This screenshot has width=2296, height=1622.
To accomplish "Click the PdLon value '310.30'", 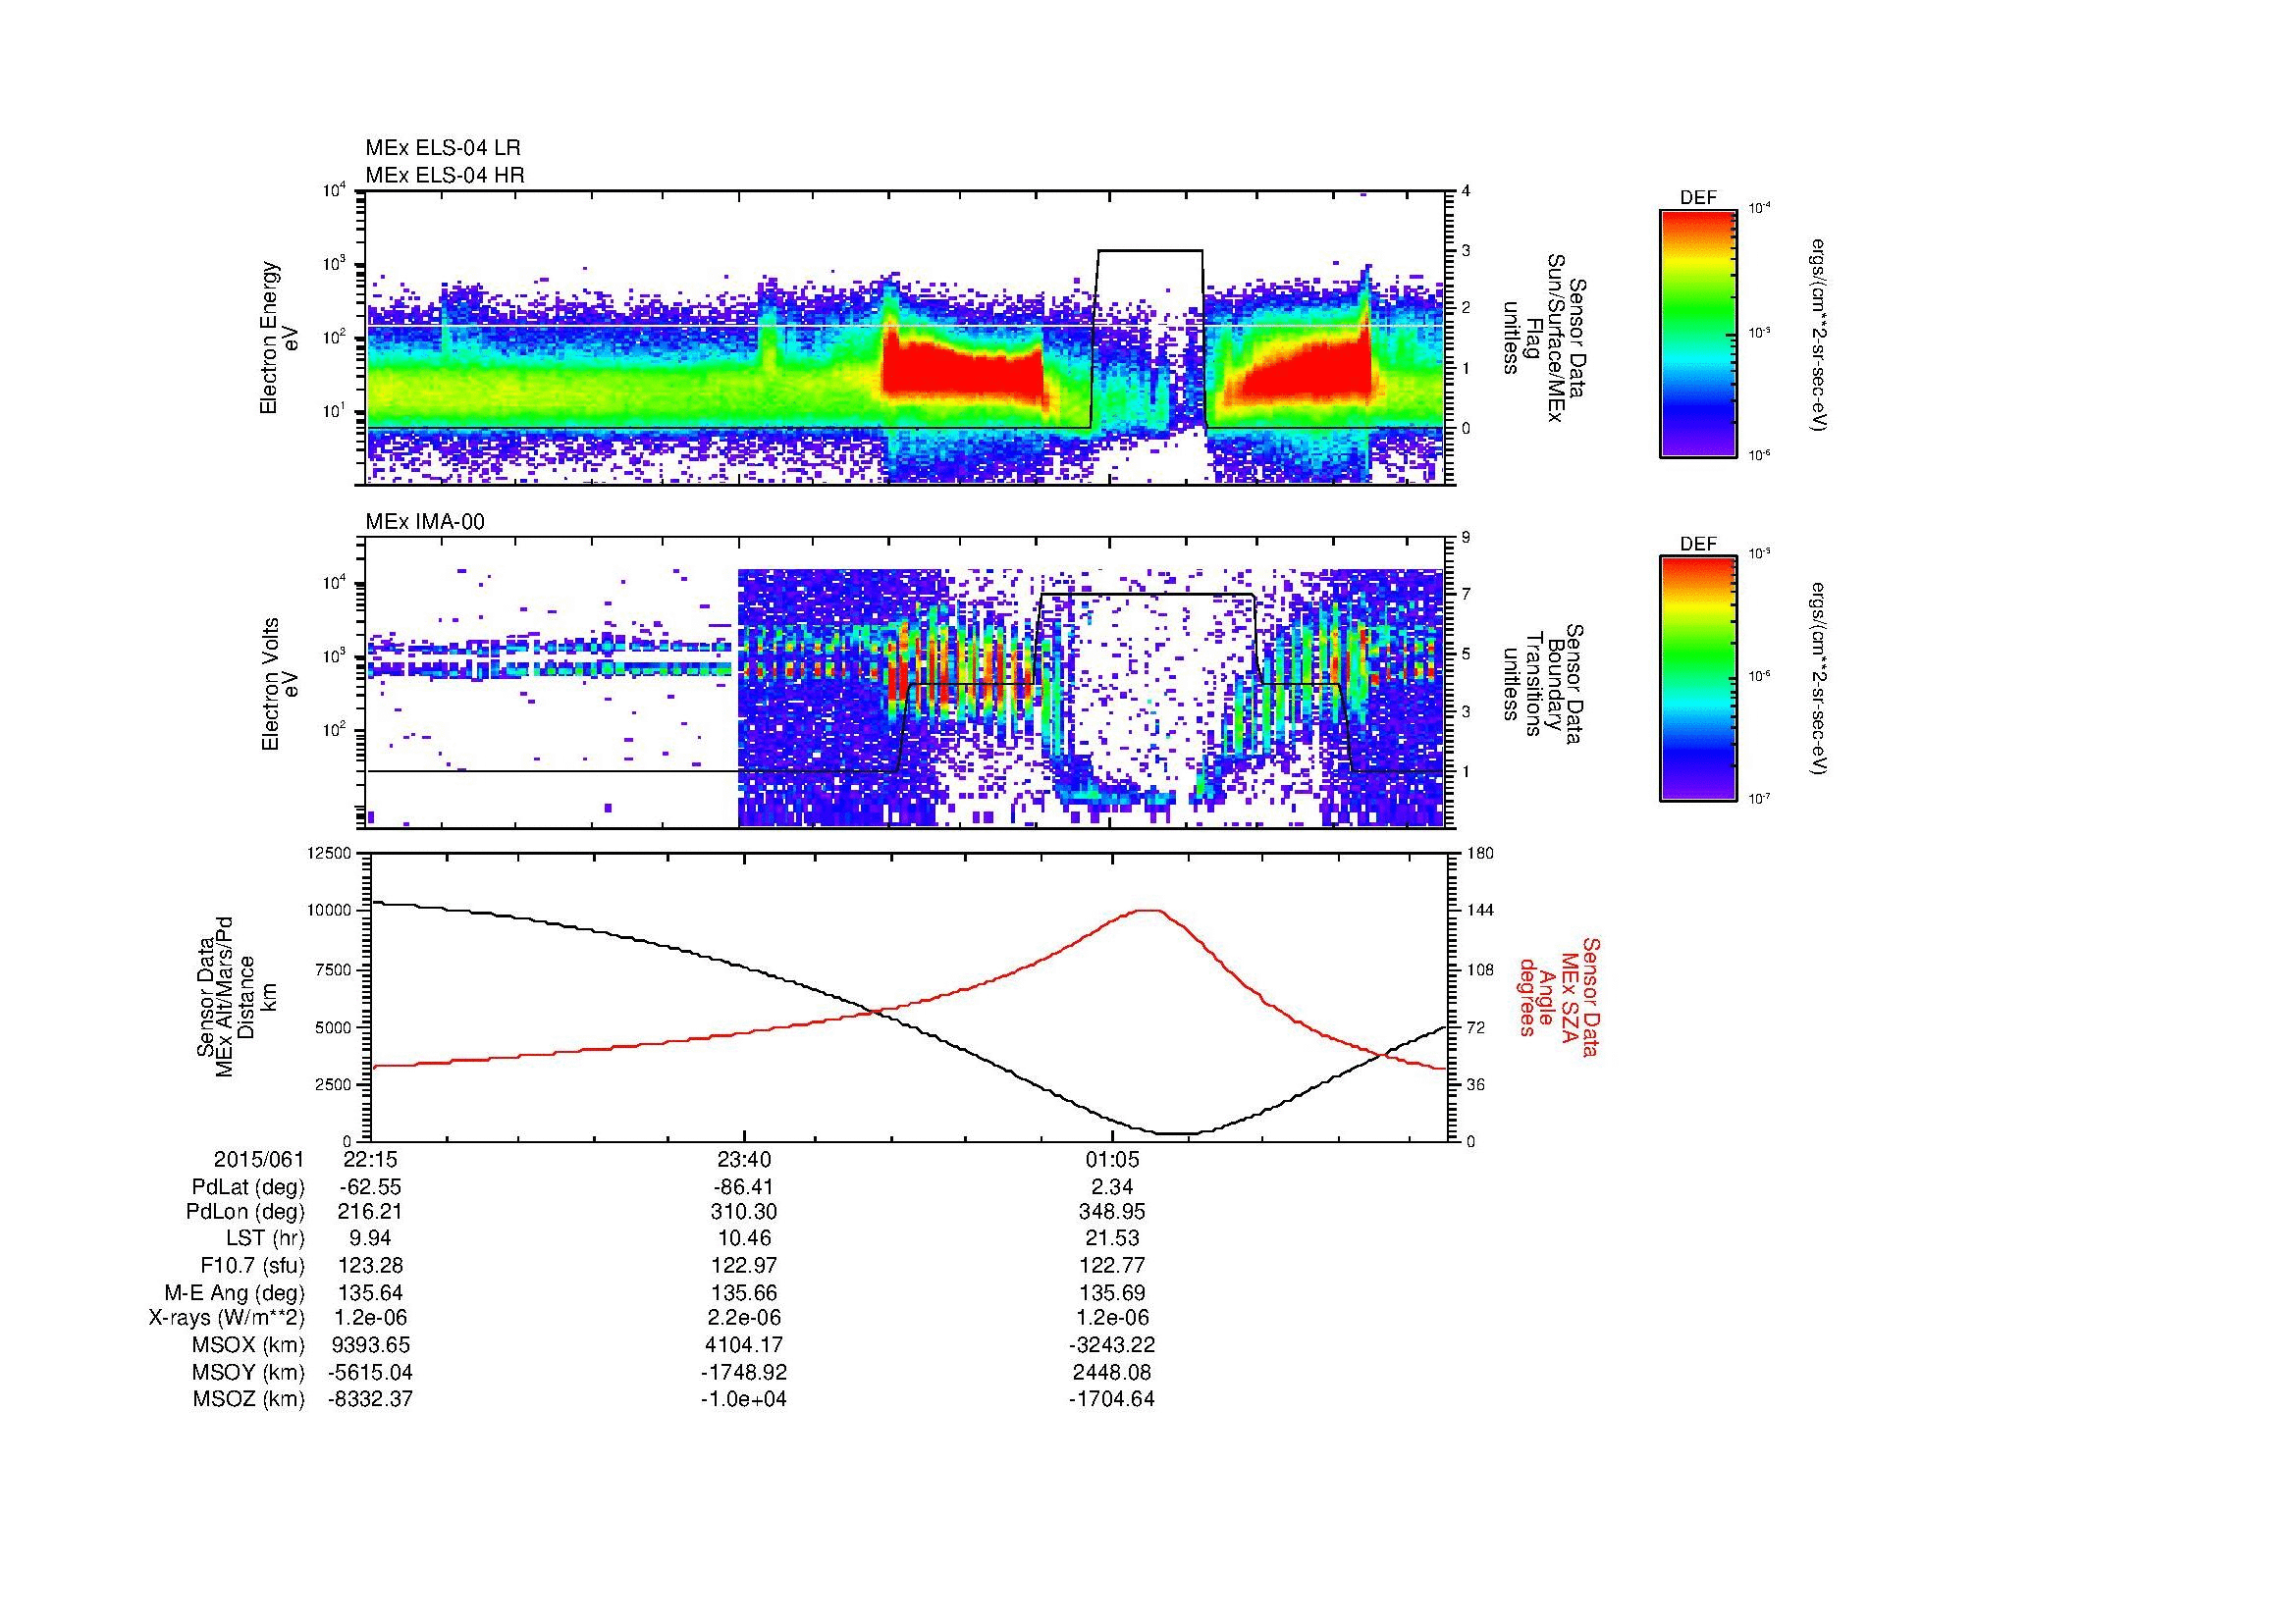I will 743,1212.
